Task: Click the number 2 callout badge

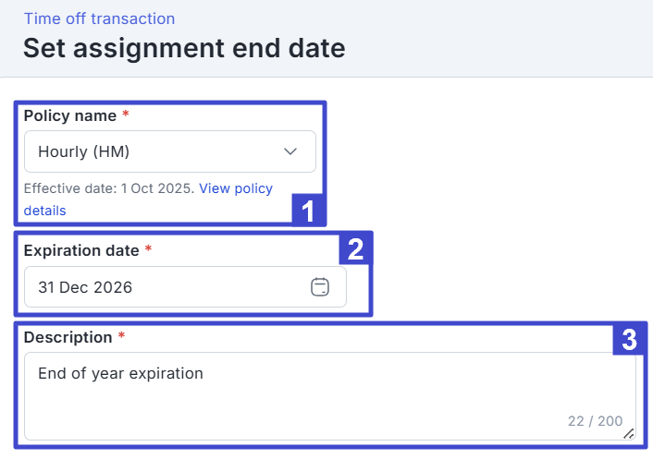Action: (x=355, y=248)
